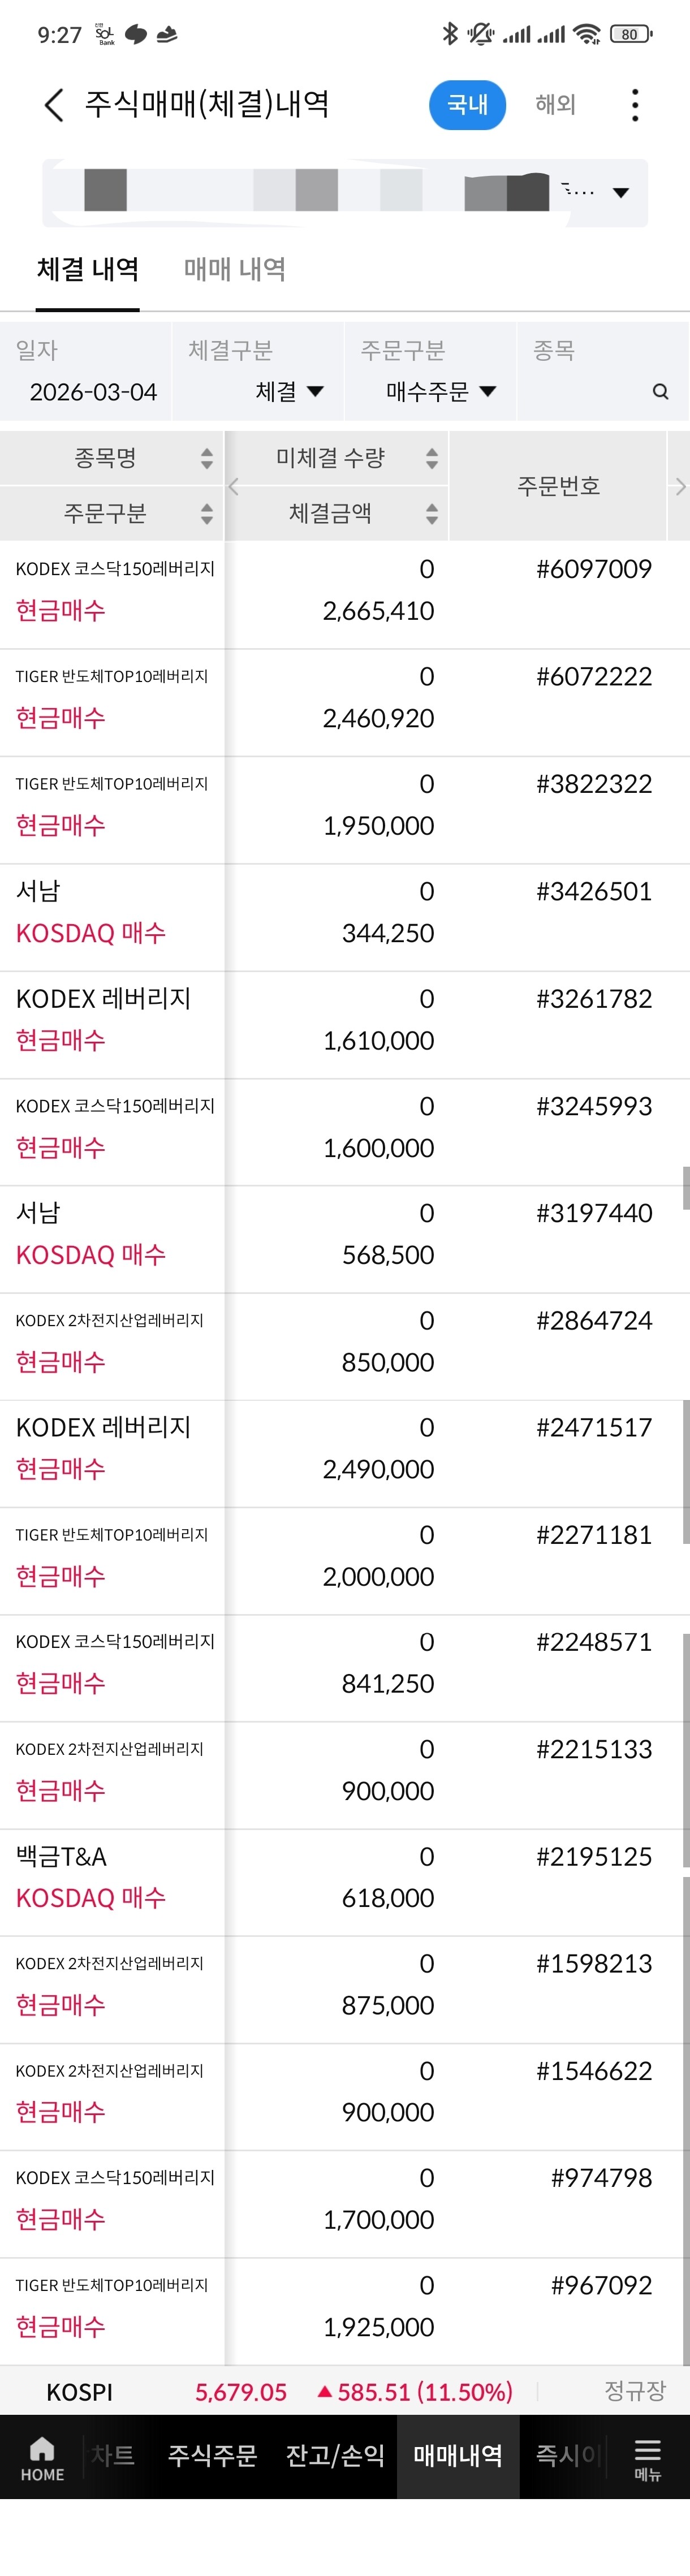Expand the account selector dropdown

click(x=621, y=192)
